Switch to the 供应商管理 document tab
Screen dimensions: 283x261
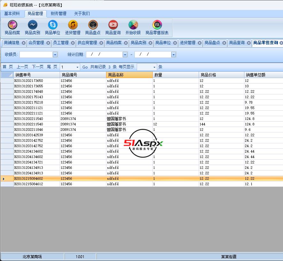tap(87, 43)
